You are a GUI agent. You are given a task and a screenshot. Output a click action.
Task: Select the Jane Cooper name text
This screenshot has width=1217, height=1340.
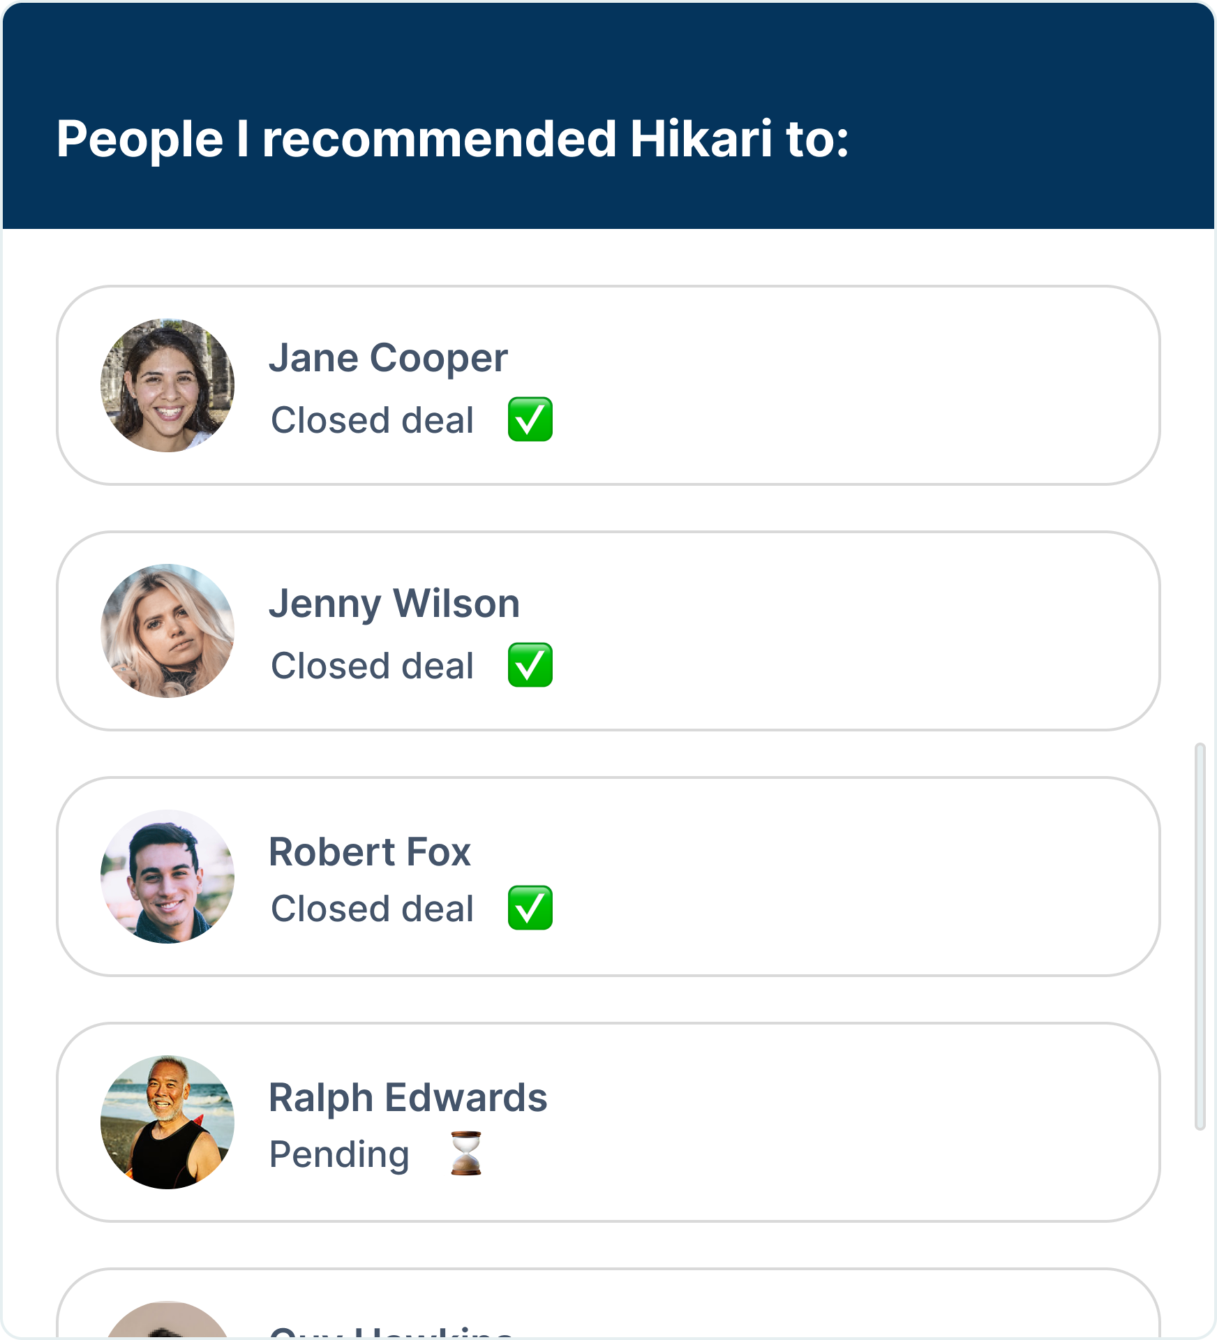point(388,358)
